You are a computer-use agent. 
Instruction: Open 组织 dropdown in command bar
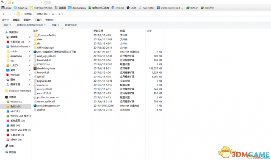7,25
